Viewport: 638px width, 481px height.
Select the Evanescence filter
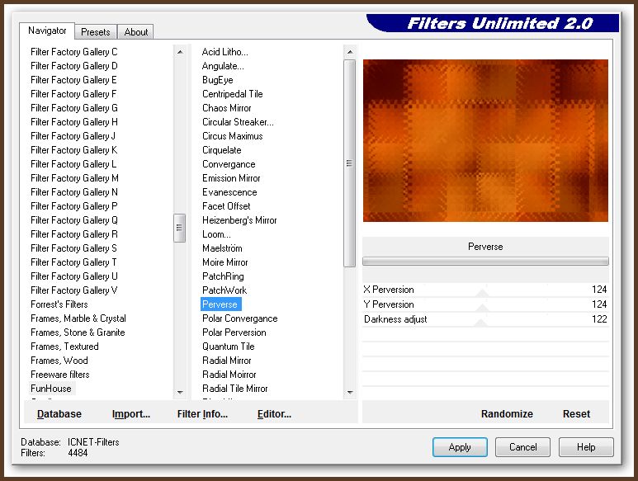(229, 192)
